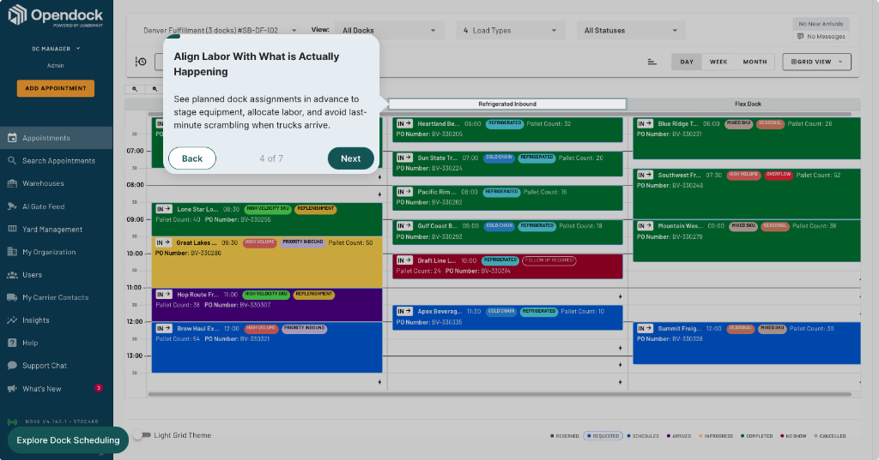Toggle the COMPLETED status legend filter
The image size is (879, 460).
pos(757,436)
